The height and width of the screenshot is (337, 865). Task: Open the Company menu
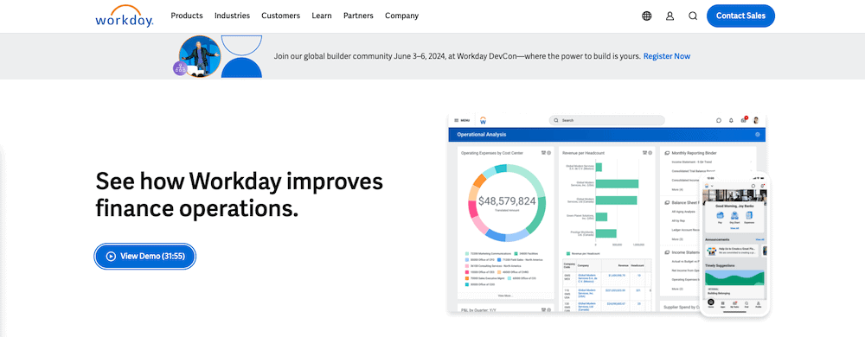(401, 16)
